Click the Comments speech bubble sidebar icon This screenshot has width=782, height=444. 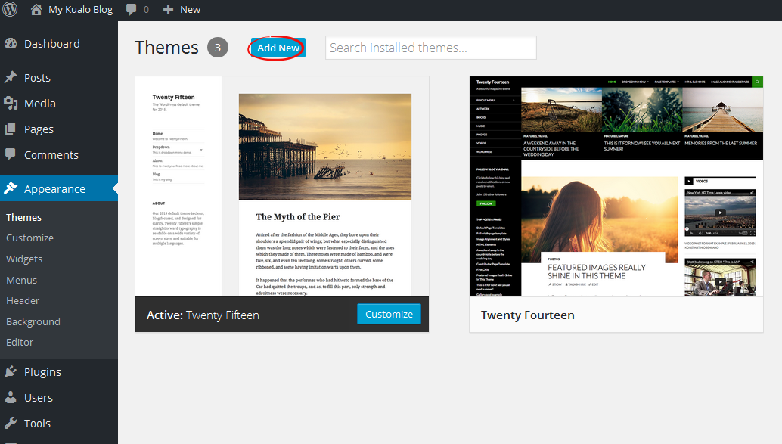coord(11,154)
